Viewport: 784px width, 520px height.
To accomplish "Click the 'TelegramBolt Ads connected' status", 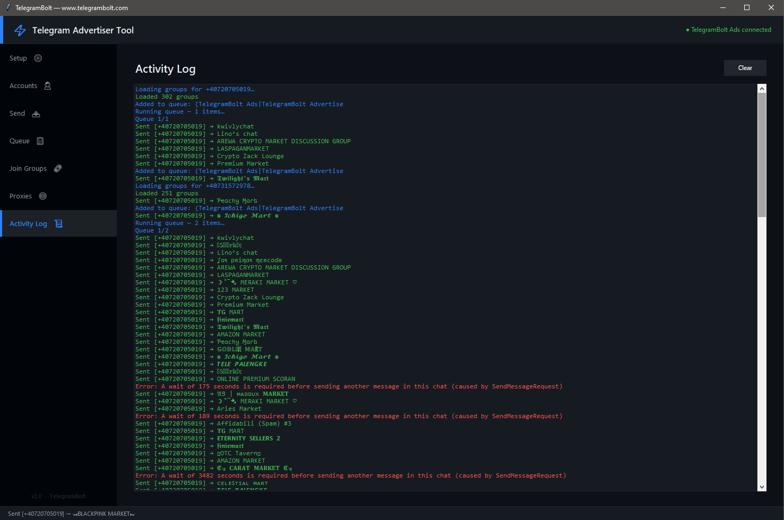I will coord(729,30).
